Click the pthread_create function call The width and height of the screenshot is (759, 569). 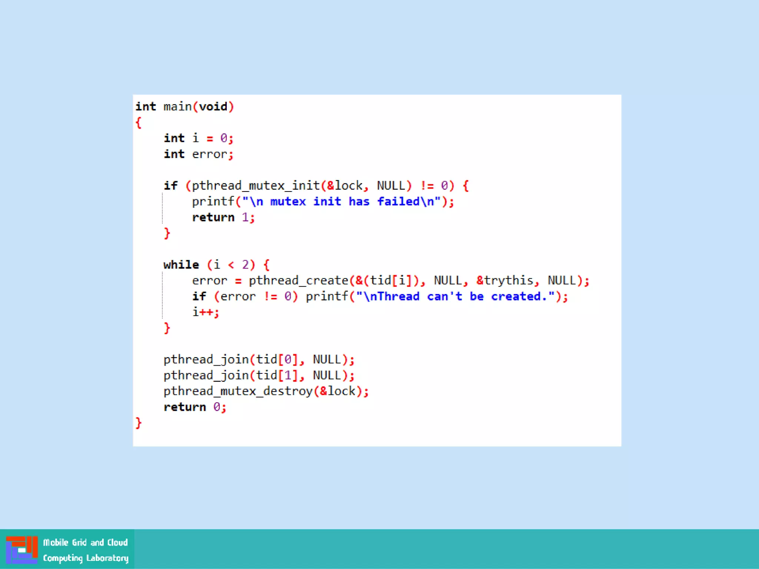[x=298, y=280]
